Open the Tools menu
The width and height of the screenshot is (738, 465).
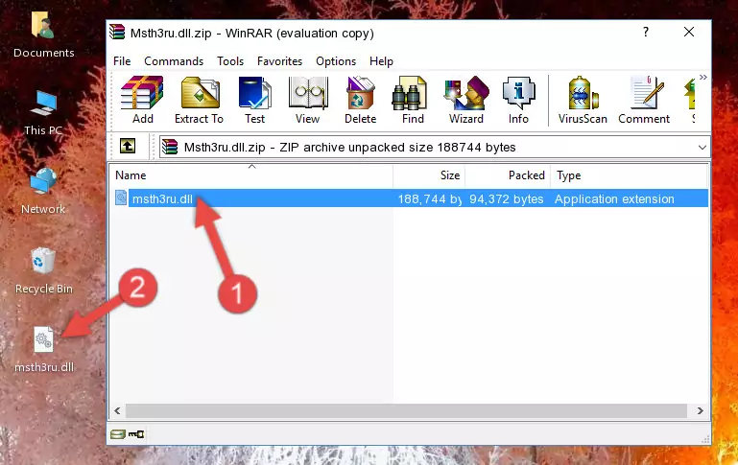click(230, 61)
